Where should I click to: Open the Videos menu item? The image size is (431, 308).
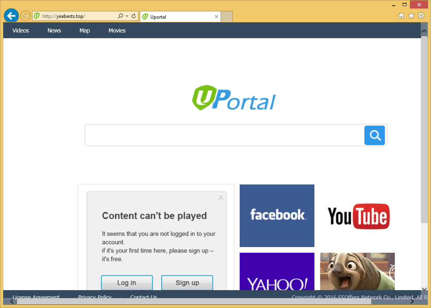[21, 30]
